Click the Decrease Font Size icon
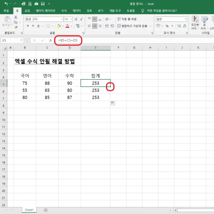The image size is (214, 214). tap(81, 19)
